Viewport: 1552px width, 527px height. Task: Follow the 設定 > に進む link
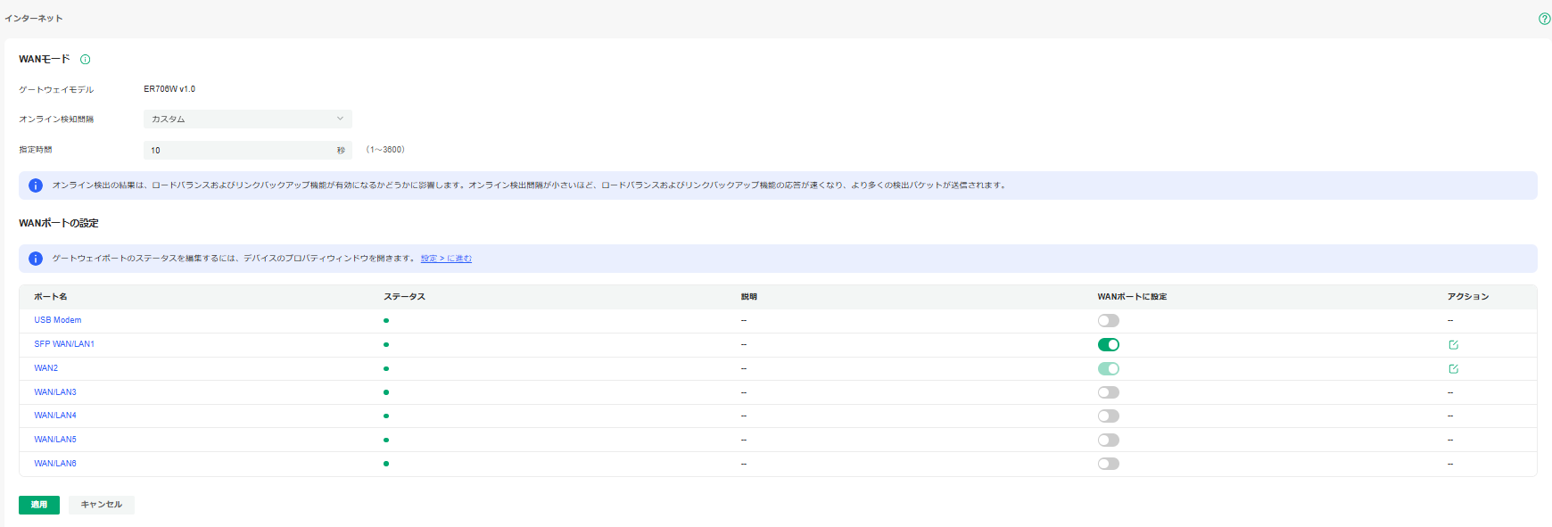tap(446, 259)
